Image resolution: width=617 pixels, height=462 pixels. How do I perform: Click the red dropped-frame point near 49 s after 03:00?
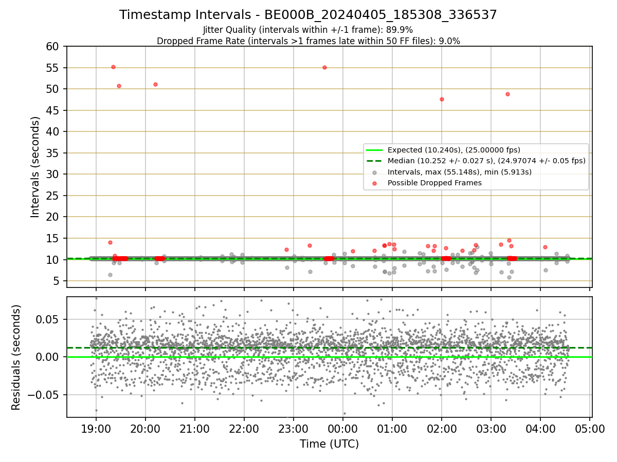(x=507, y=94)
